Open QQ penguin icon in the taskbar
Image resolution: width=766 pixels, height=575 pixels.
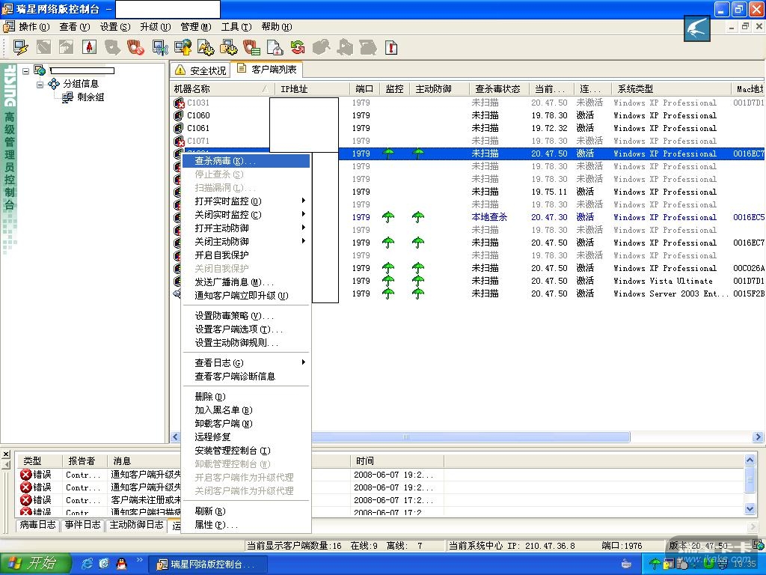pyautogui.click(x=121, y=563)
